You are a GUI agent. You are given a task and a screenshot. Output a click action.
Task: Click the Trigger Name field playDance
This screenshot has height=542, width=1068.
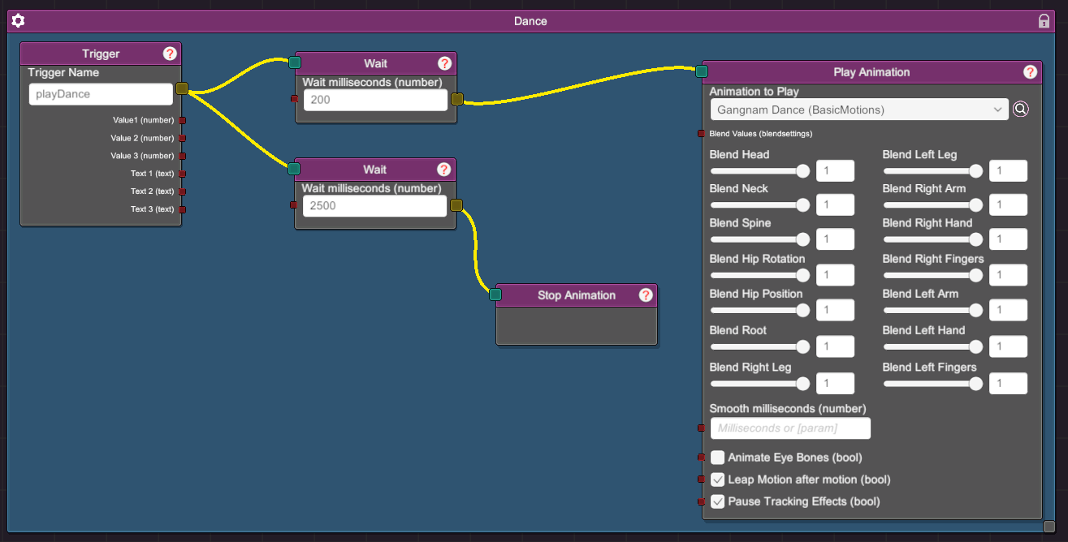point(102,94)
